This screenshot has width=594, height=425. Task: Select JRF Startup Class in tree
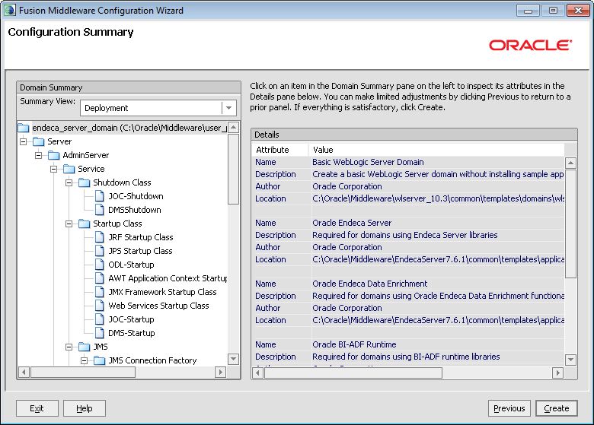pyautogui.click(x=141, y=237)
